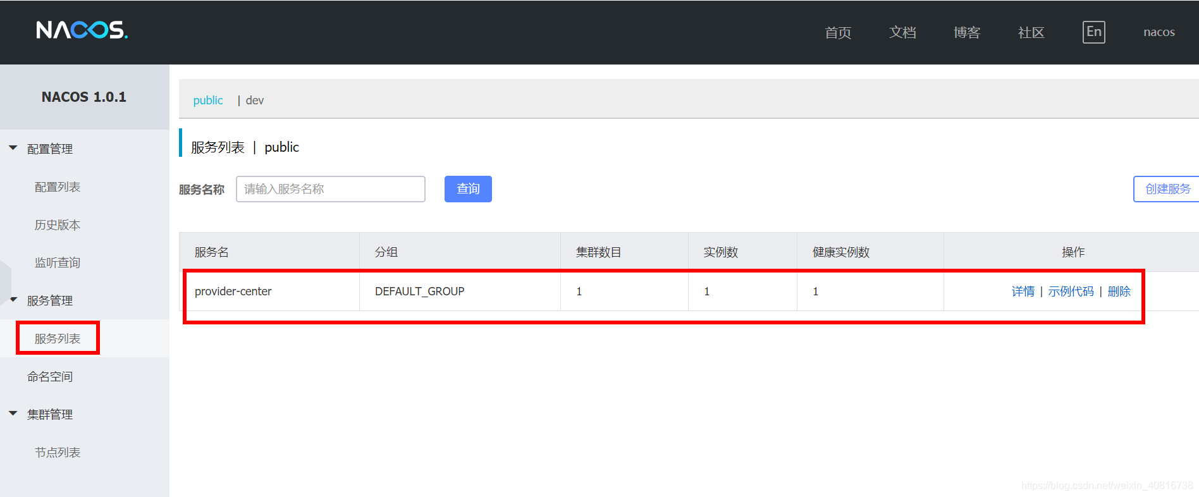Open 监听查询 in the sidebar
This screenshot has height=497, width=1199.
click(x=58, y=263)
